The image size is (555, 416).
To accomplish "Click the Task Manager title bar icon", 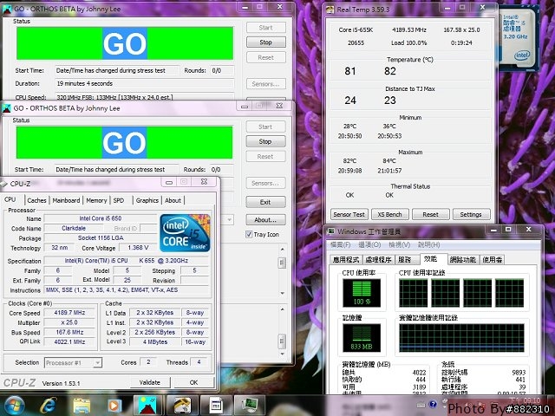I will [331, 231].
